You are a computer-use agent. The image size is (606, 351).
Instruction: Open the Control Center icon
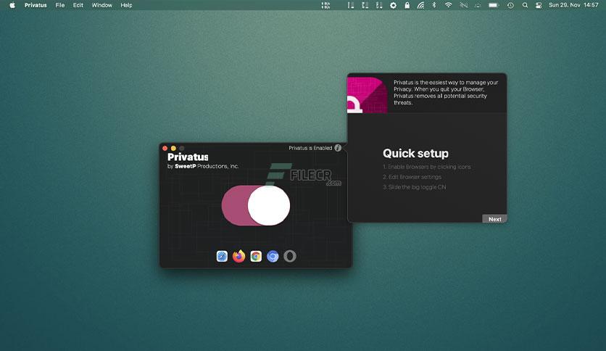[539, 5]
